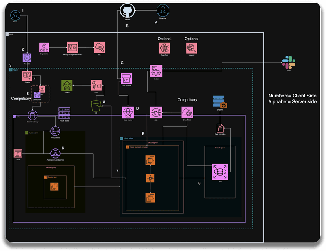The height and width of the screenshot is (251, 326).
Task: Click the Region flag icon
Action: 11,70
